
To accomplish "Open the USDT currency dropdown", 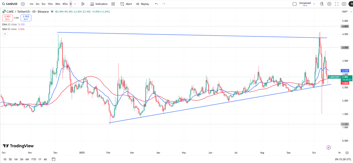I will tap(344, 12).
